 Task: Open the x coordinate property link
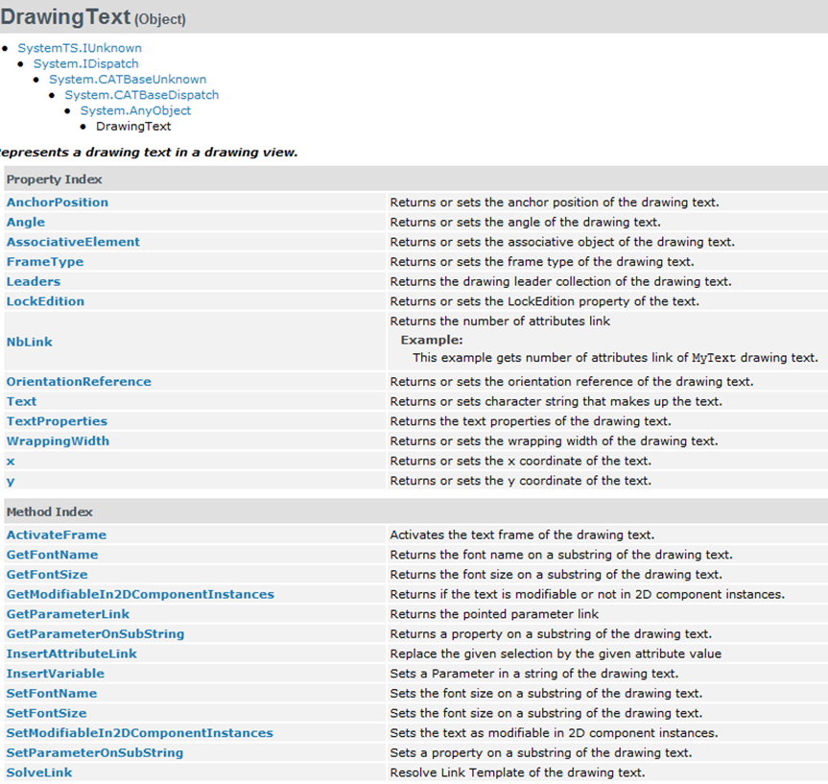pyautogui.click(x=11, y=462)
